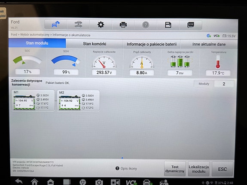Click the ESC button

point(223,169)
